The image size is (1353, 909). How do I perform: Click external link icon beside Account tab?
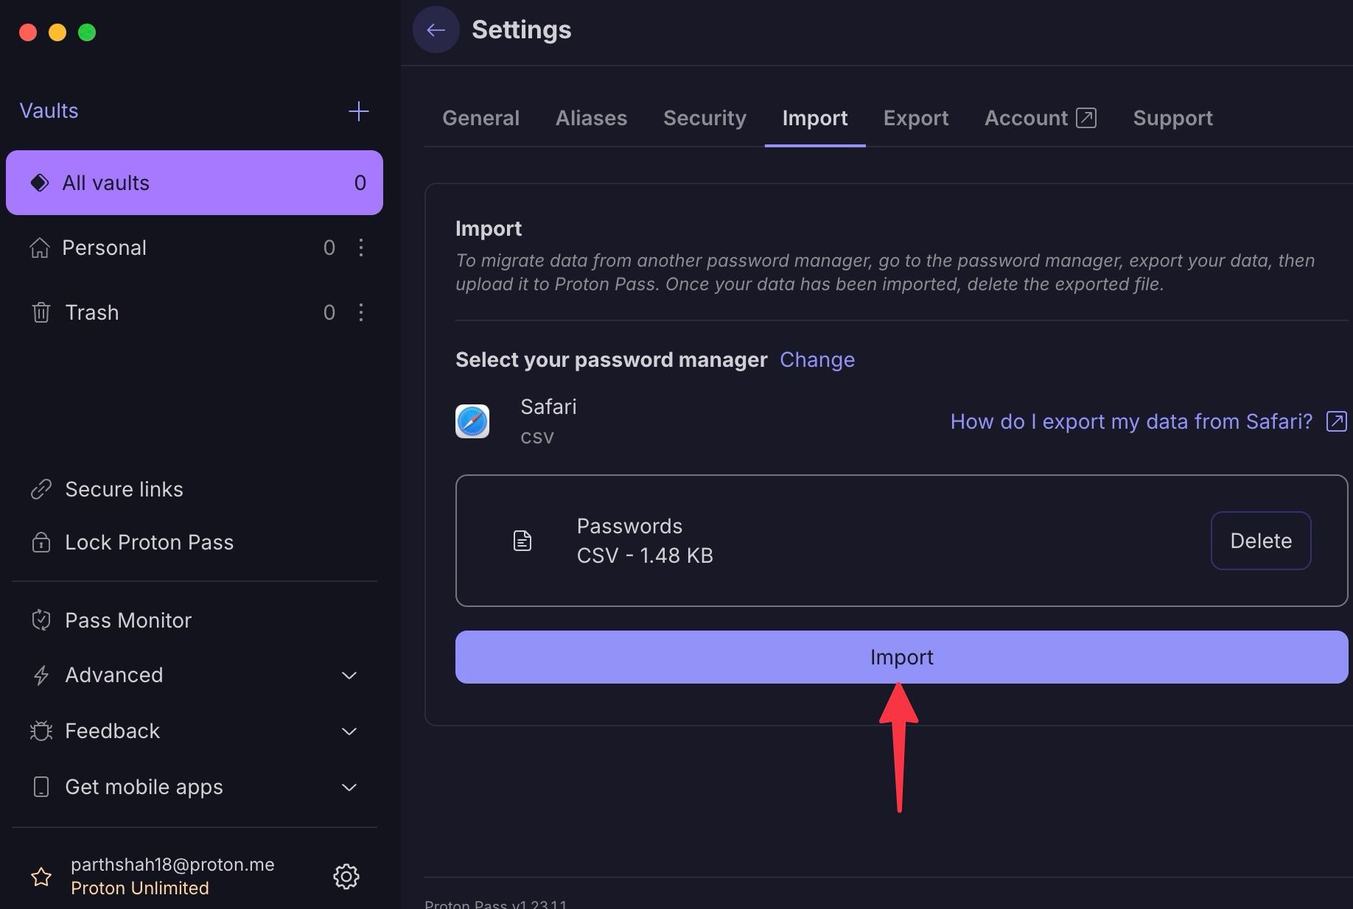1086,118
